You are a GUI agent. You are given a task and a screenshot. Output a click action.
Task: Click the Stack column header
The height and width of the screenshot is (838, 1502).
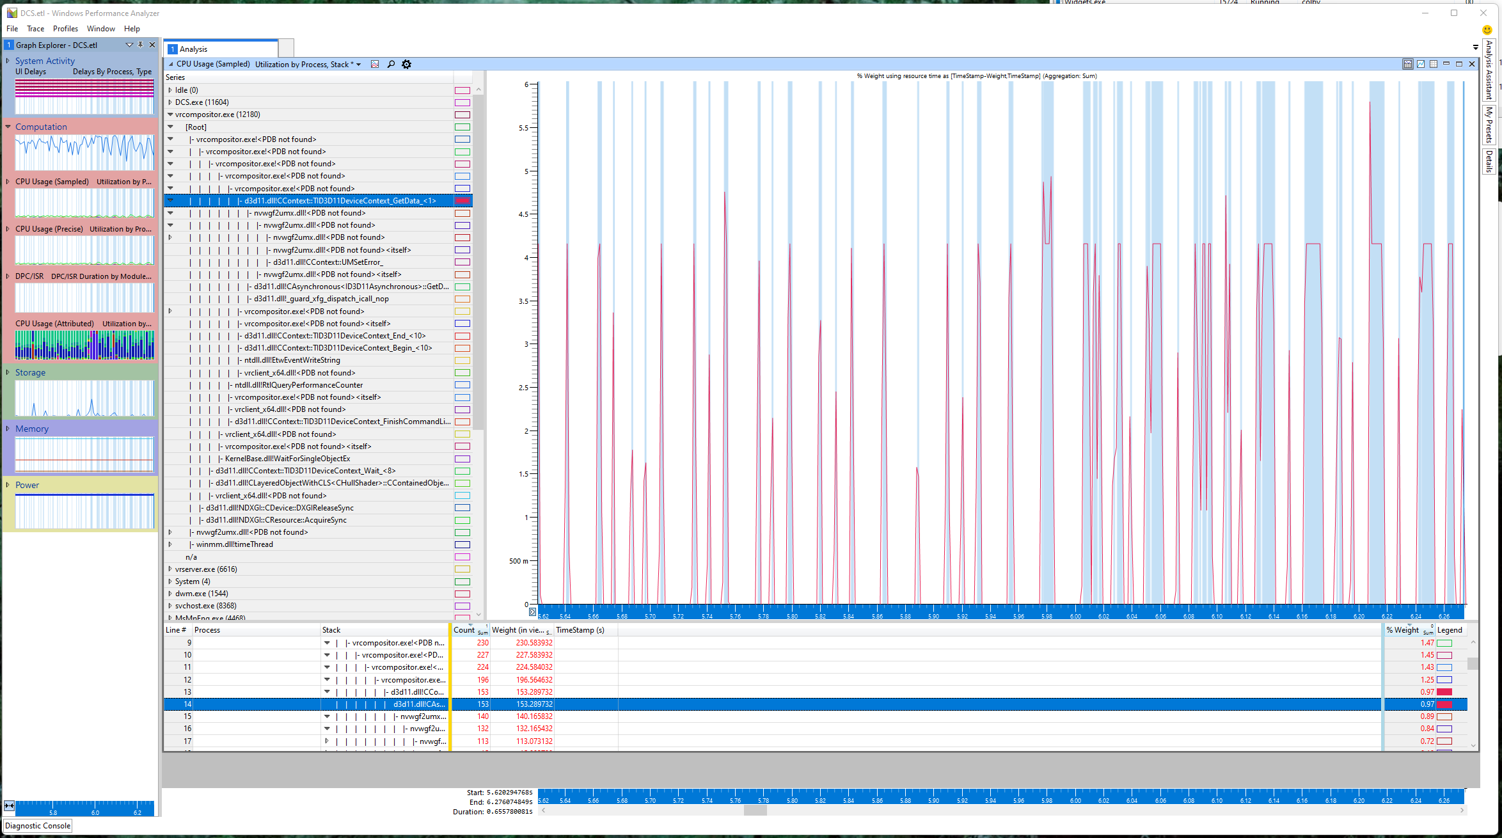(x=384, y=630)
